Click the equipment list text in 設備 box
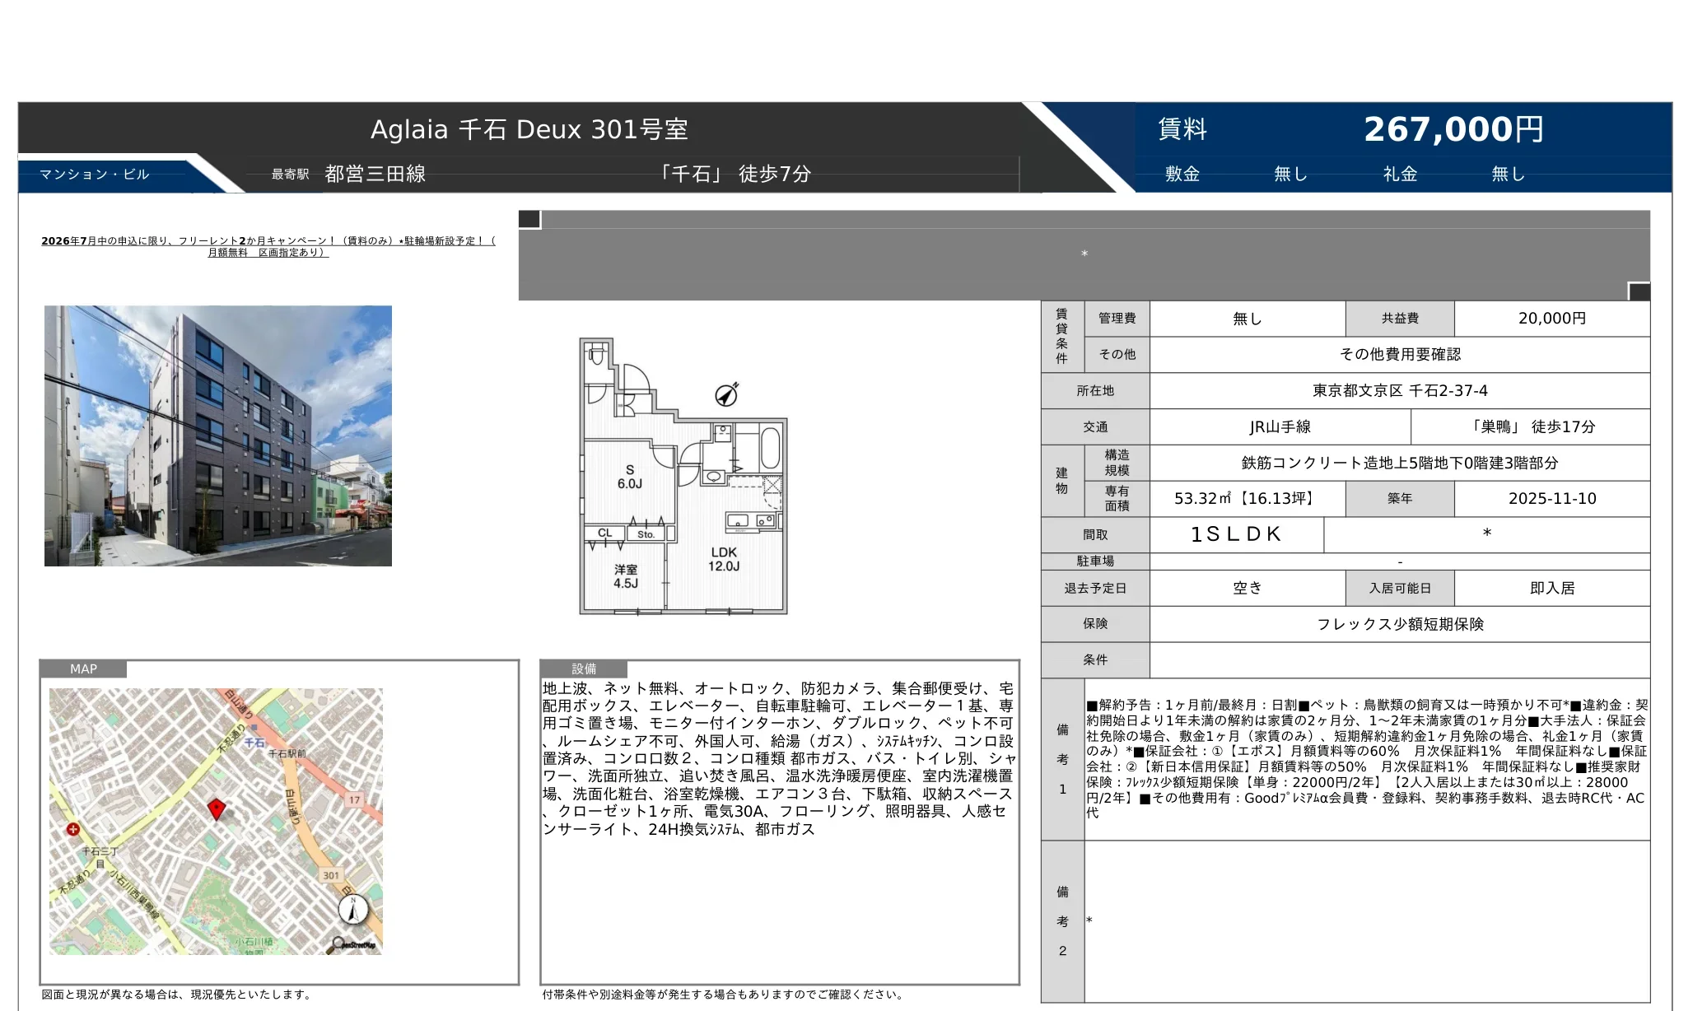The height and width of the screenshot is (1011, 1693). click(779, 758)
